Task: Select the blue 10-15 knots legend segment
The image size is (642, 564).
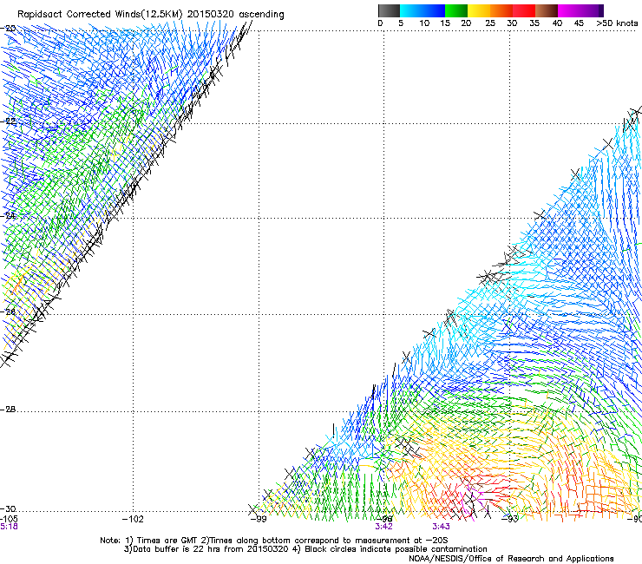Action: 434,10
